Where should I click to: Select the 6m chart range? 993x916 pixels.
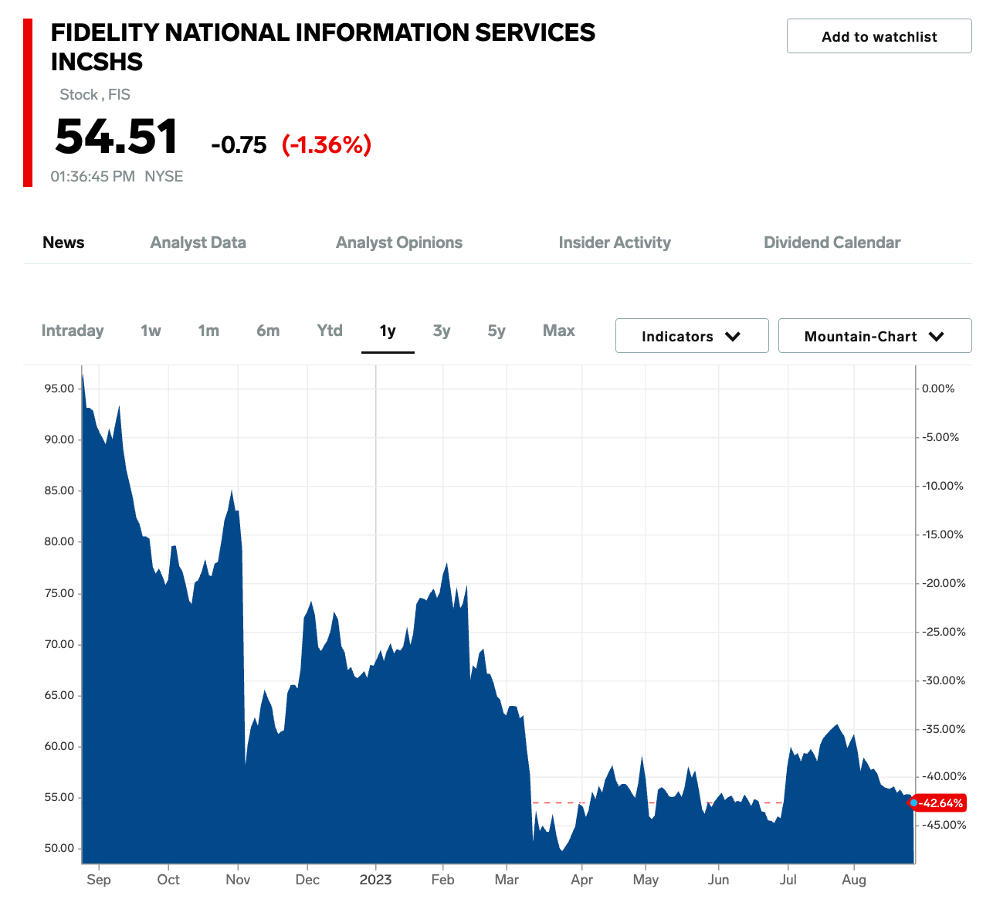tap(268, 331)
